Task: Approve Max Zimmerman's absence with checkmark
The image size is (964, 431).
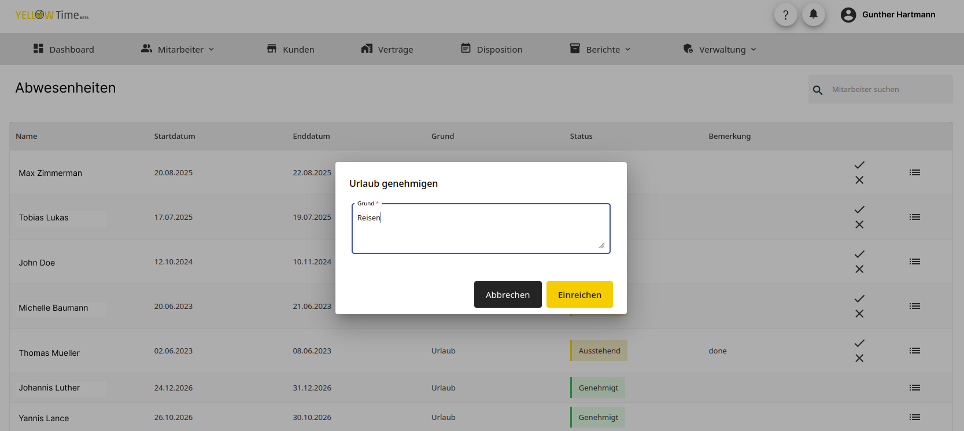Action: click(x=859, y=165)
